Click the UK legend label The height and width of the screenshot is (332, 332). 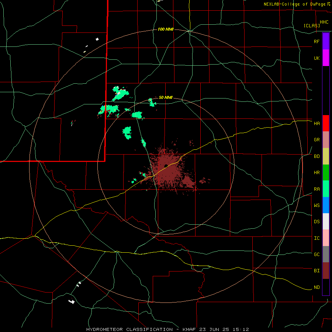(x=317, y=58)
